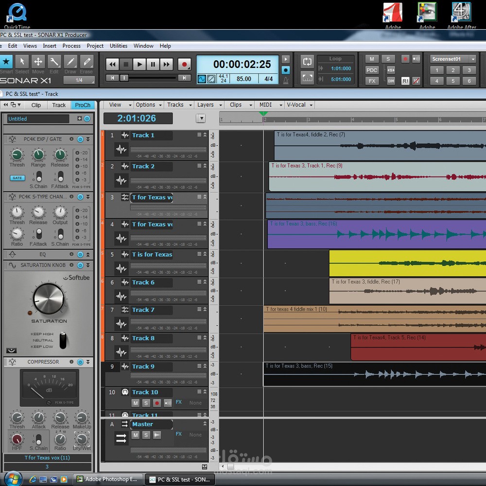Toggle input echo on Track 10

pyautogui.click(x=167, y=403)
